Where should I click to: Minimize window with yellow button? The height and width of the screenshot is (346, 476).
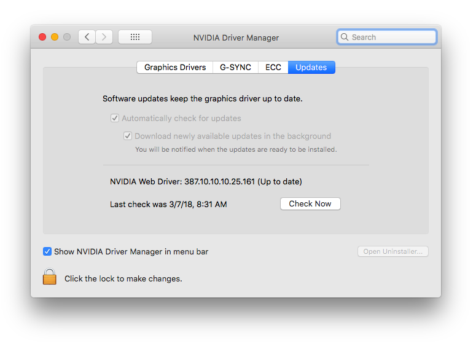coord(55,37)
